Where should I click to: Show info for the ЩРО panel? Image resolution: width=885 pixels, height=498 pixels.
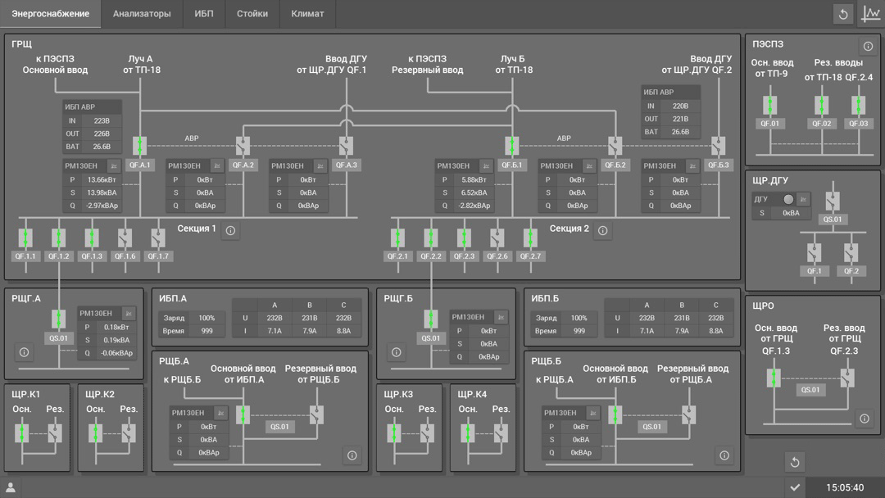[x=865, y=419]
